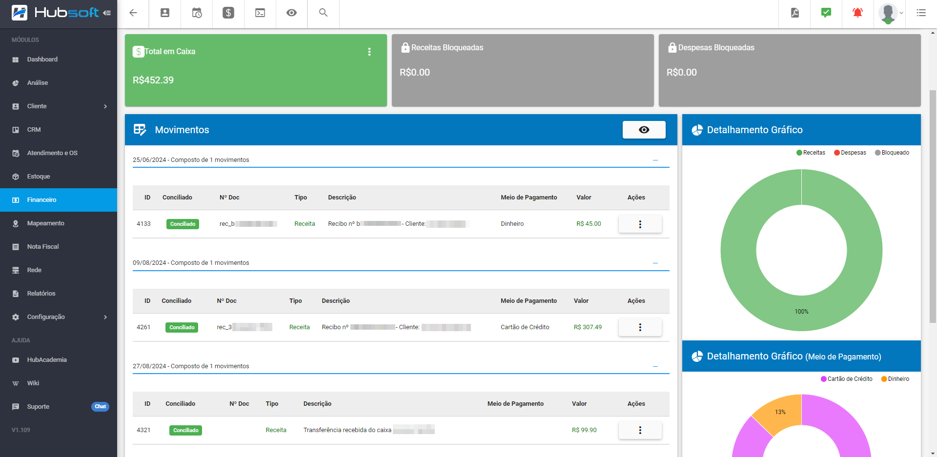937x457 pixels.
Task: Open the Dashboard module
Action: pyautogui.click(x=59, y=60)
